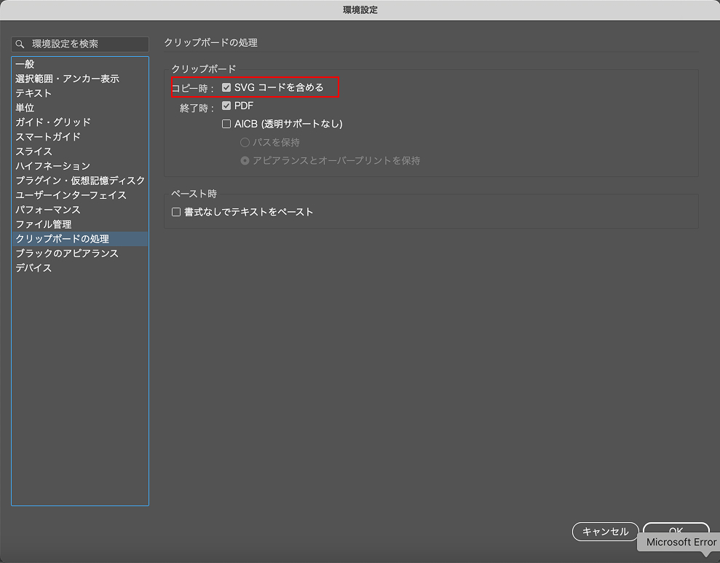Enable 書式なしでテキストをペースト checkbox
Viewport: 720px width, 563px height.
pyautogui.click(x=175, y=212)
